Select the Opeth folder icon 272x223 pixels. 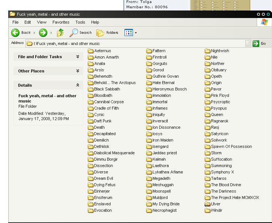(208, 77)
